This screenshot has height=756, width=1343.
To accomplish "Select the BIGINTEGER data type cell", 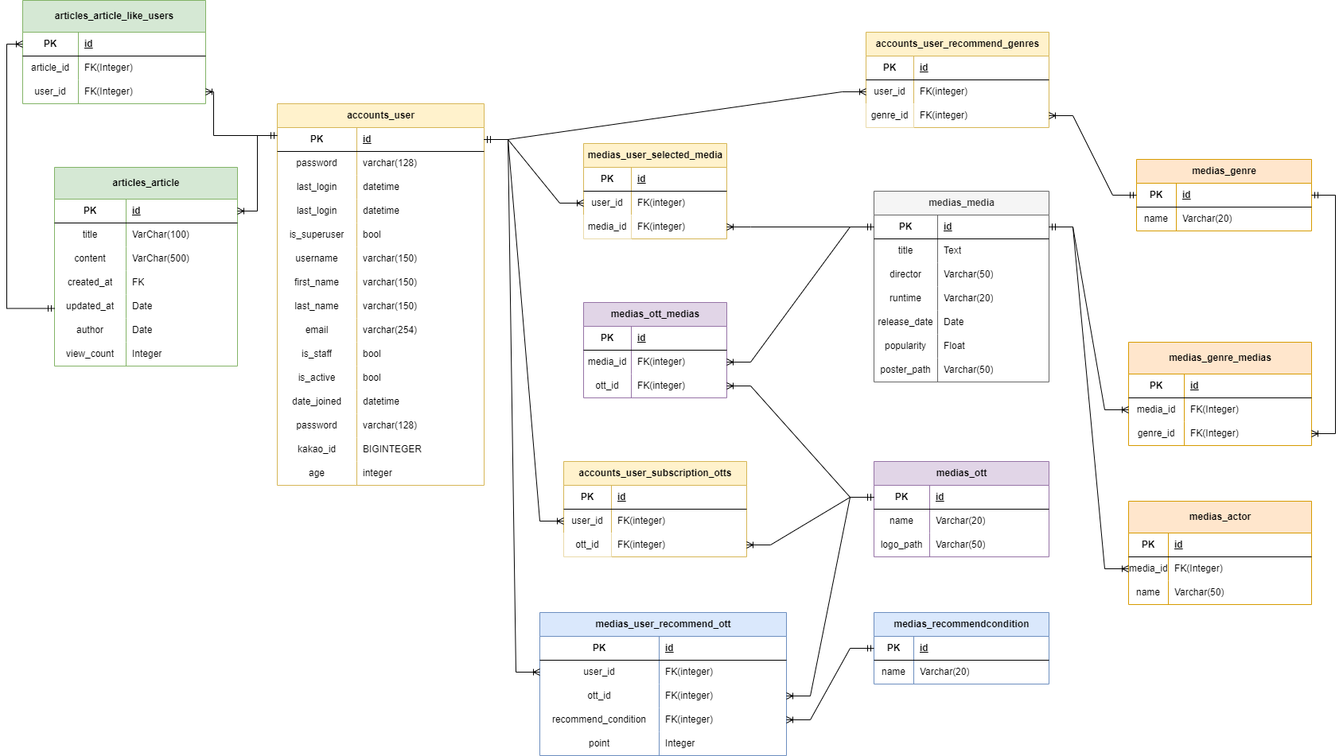I will pyautogui.click(x=392, y=449).
